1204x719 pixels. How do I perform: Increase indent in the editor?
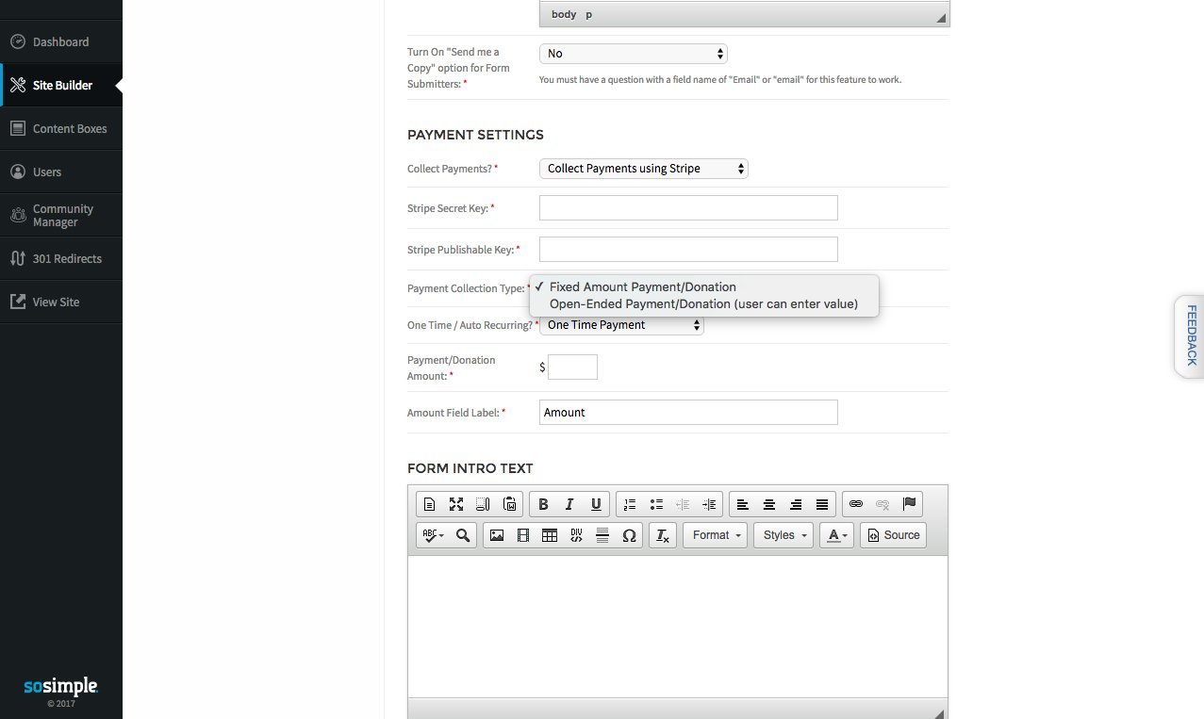(709, 504)
